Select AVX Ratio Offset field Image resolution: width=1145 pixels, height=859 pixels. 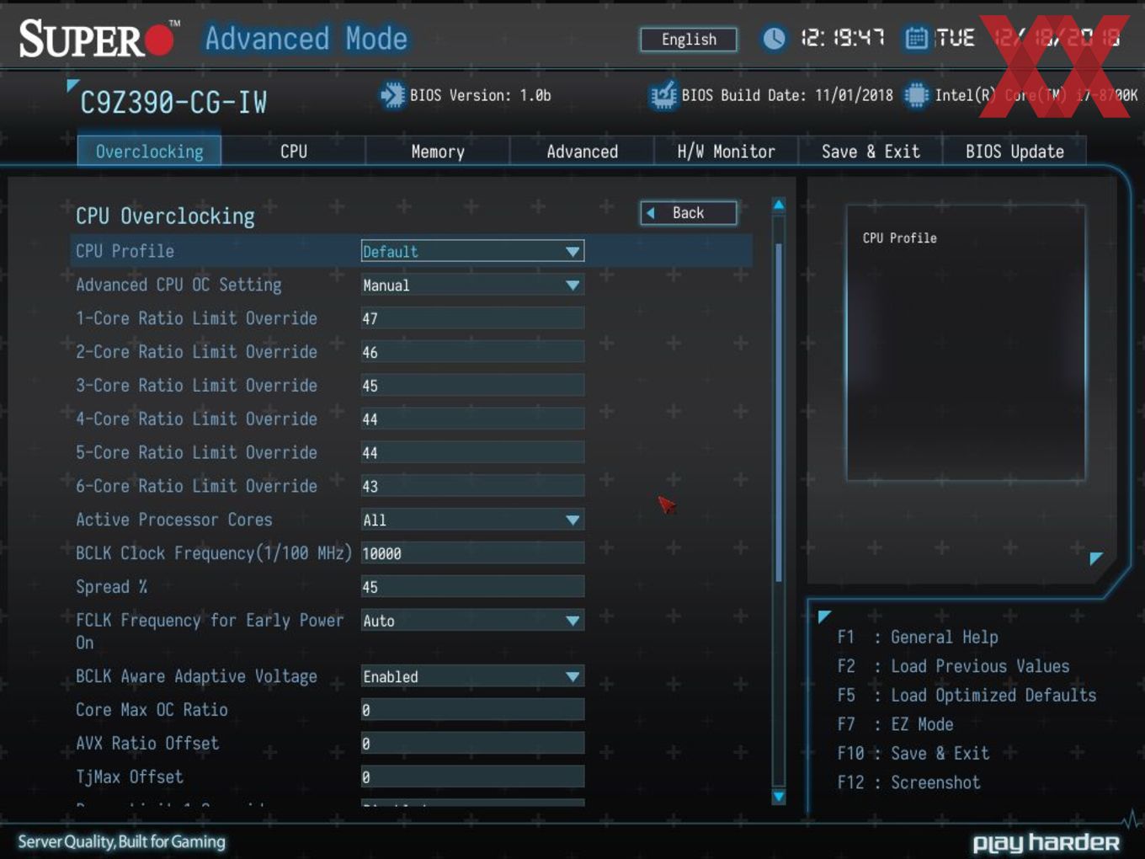click(472, 744)
